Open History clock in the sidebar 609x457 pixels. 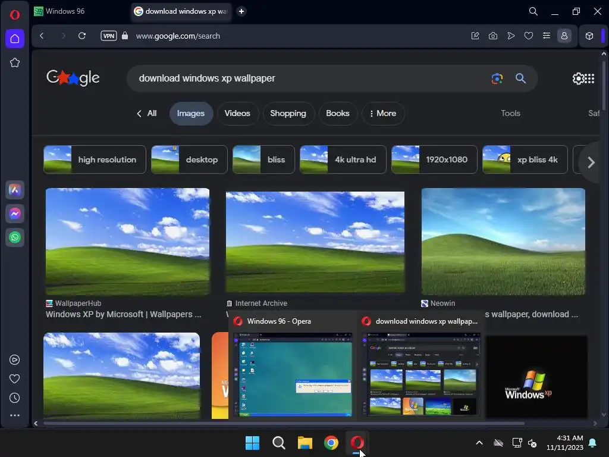pyautogui.click(x=14, y=398)
